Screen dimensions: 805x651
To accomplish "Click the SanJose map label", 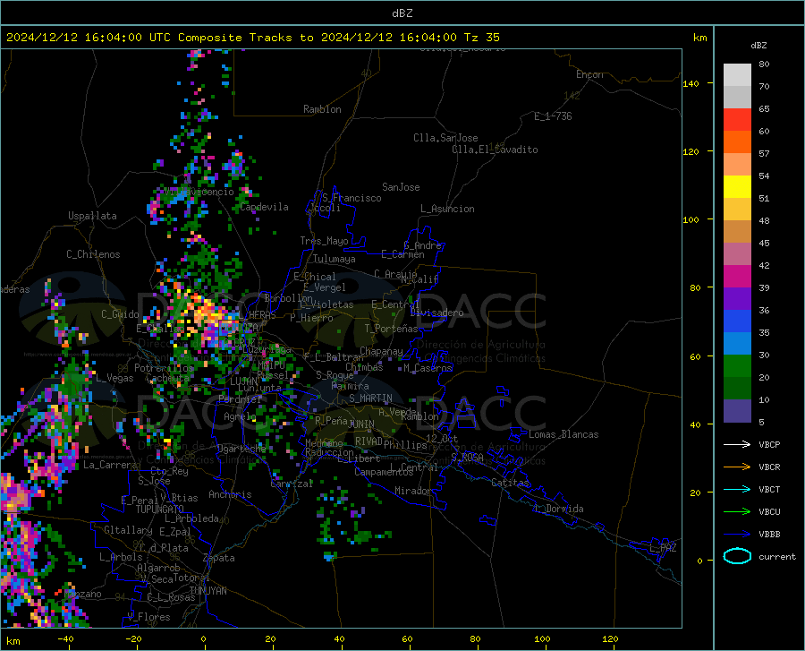I will point(401,187).
